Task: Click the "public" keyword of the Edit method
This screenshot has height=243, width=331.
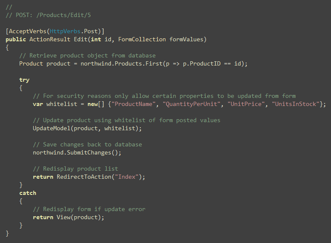Action: pos(16,40)
